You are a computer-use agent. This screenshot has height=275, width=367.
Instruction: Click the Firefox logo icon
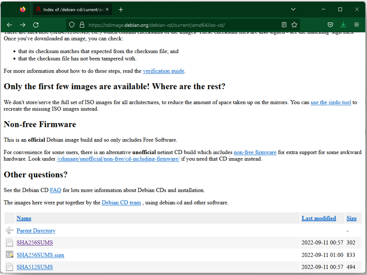22,9
